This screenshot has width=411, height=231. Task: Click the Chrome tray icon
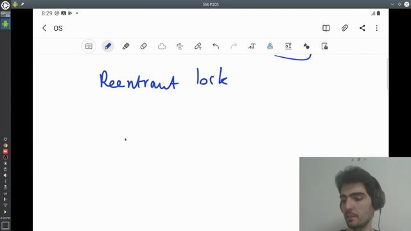[x=5, y=146]
